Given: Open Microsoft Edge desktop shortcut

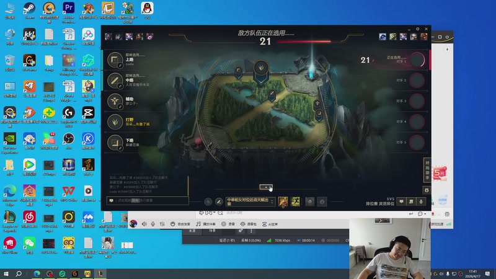Looking at the screenshot, I should [10, 195].
